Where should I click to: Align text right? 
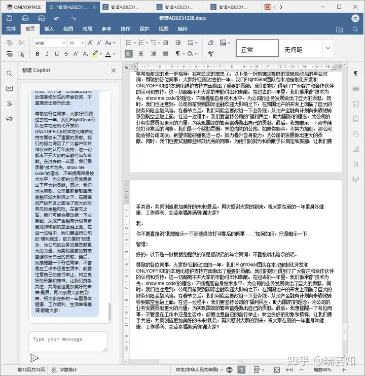tap(153, 54)
